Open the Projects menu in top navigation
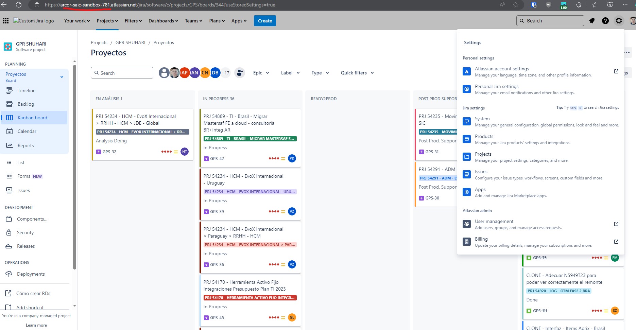The height and width of the screenshot is (330, 636). pyautogui.click(x=107, y=21)
